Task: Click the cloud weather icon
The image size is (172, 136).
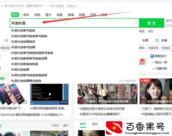Action: (2, 6)
